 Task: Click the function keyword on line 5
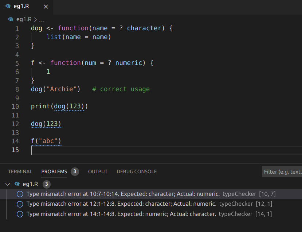[66, 63]
